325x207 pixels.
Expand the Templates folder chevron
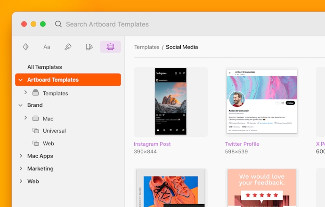pos(25,92)
